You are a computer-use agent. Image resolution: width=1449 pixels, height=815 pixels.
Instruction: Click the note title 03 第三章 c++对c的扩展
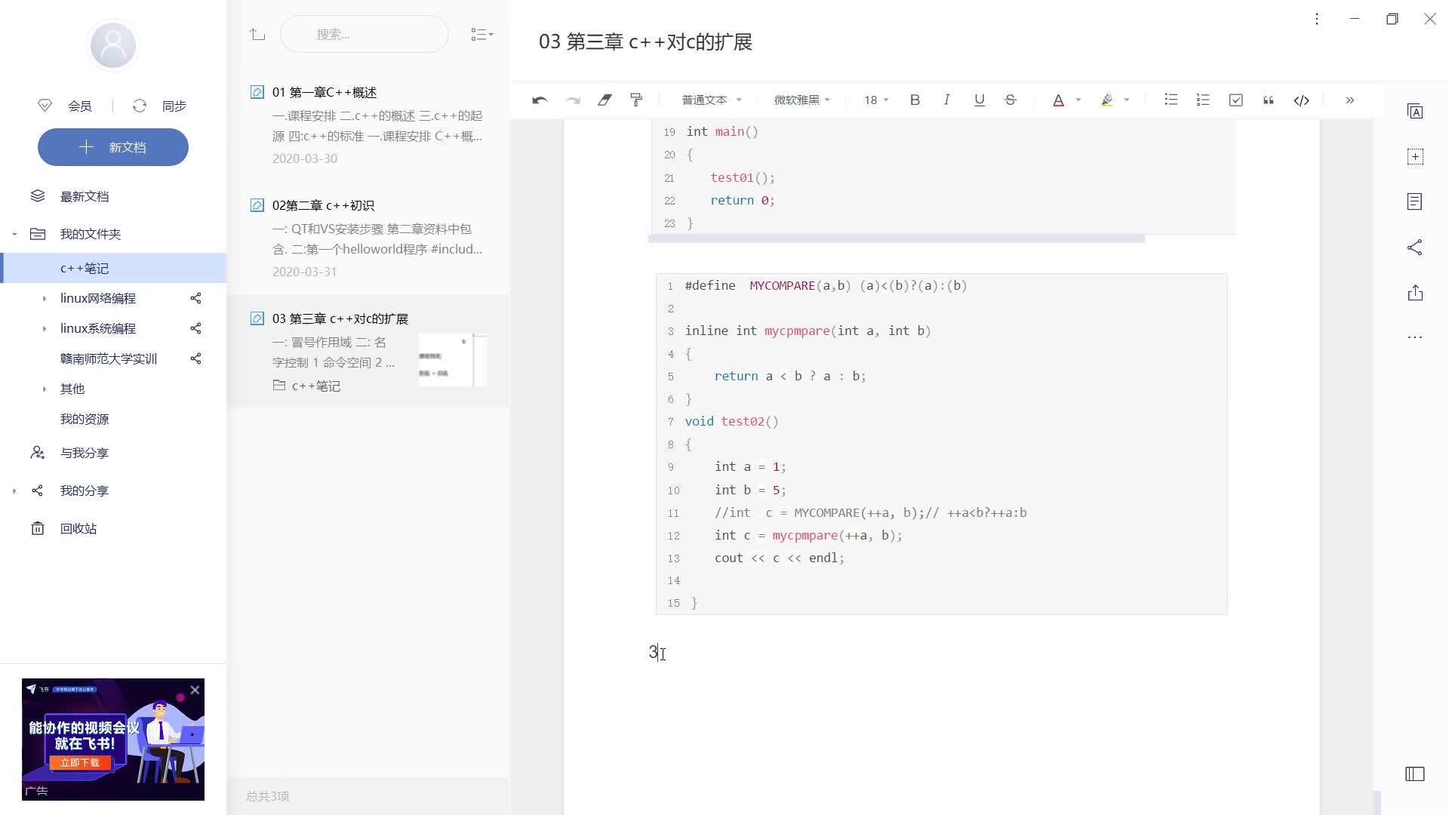click(x=645, y=42)
